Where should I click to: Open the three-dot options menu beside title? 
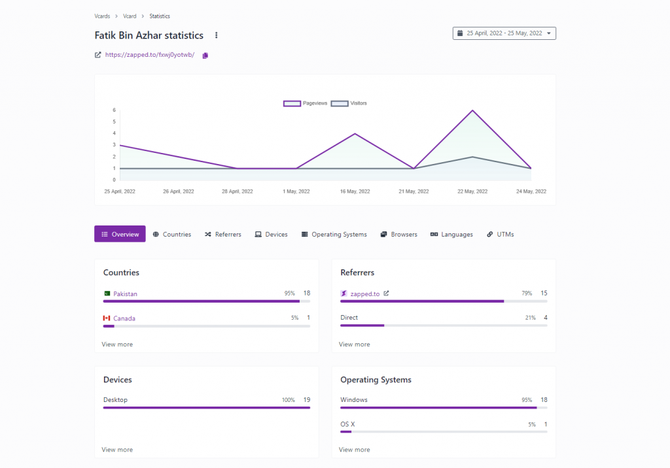pyautogui.click(x=216, y=35)
